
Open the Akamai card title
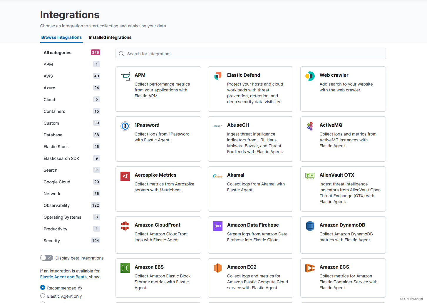pyautogui.click(x=236, y=175)
